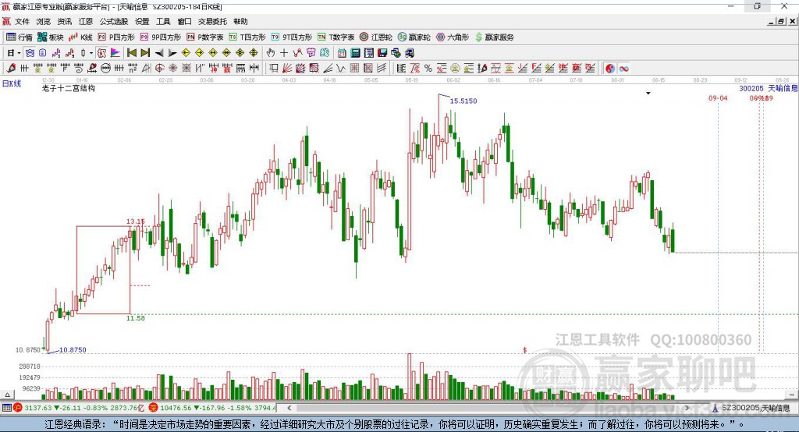
Task: Open the 板块 sector view
Action: [x=51, y=37]
